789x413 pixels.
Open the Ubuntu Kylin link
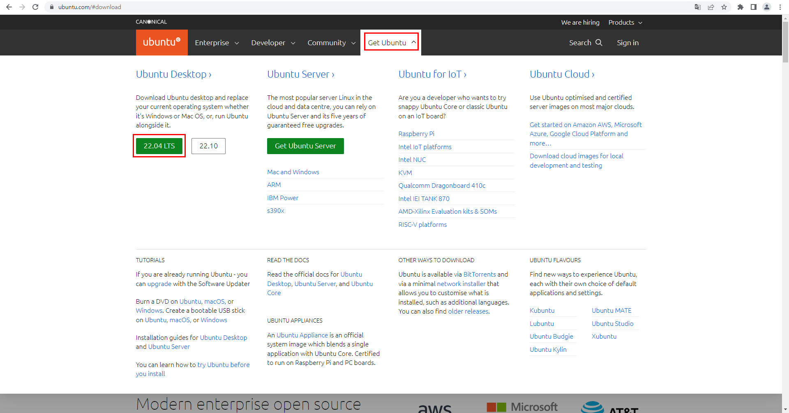coord(548,349)
